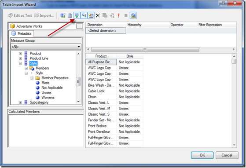Click the Members folder icon
The width and height of the screenshot is (246, 168).
click(x=32, y=68)
